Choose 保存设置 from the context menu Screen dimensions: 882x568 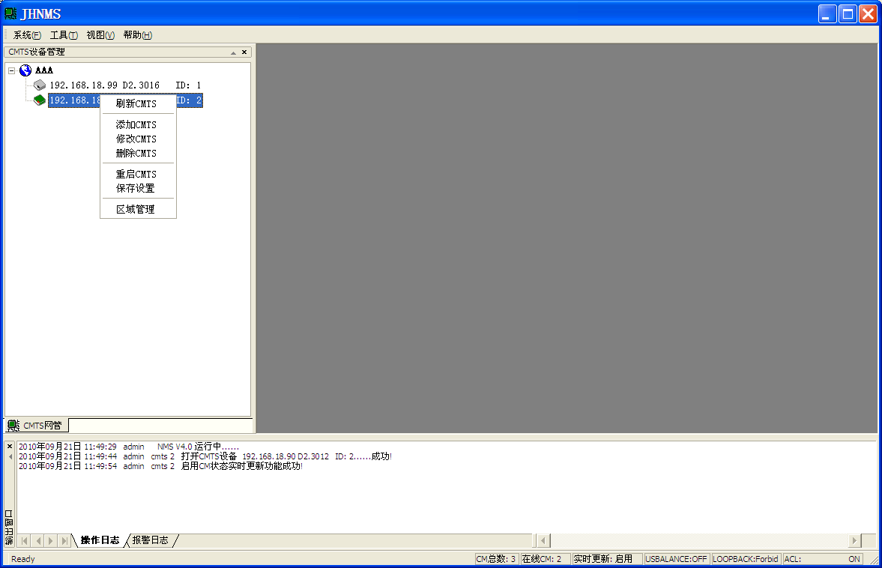coord(138,188)
